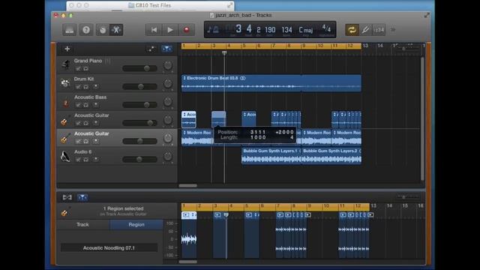The height and width of the screenshot is (270, 480).
Task: Mute the Acoustic Bass track
Action: point(78,105)
